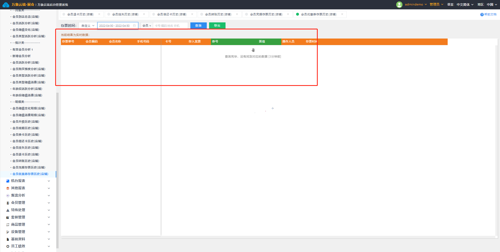Open 会员换卡历史(店铺) in sidebar
The width and height of the screenshot is (500, 252).
26,135
